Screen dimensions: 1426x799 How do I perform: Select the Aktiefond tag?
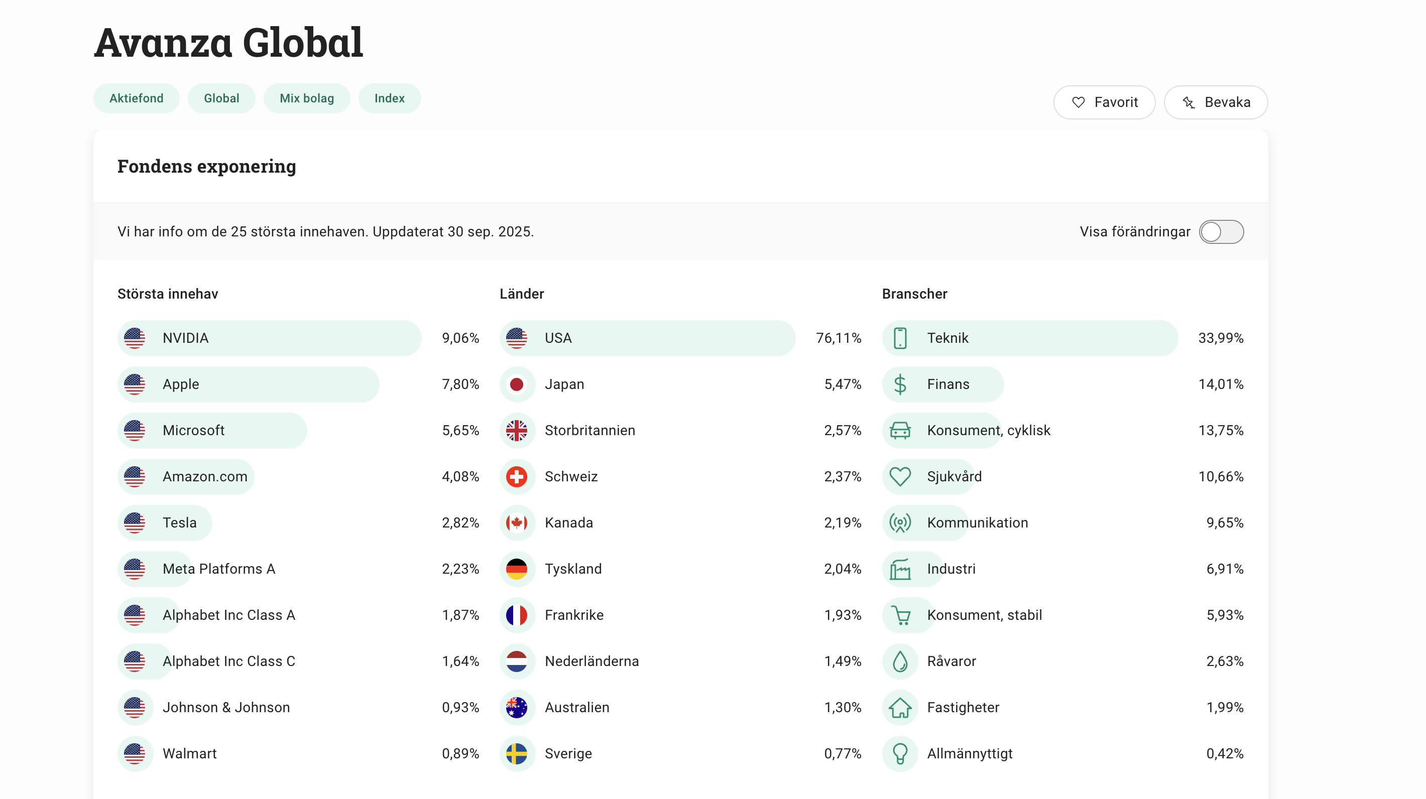pos(136,98)
